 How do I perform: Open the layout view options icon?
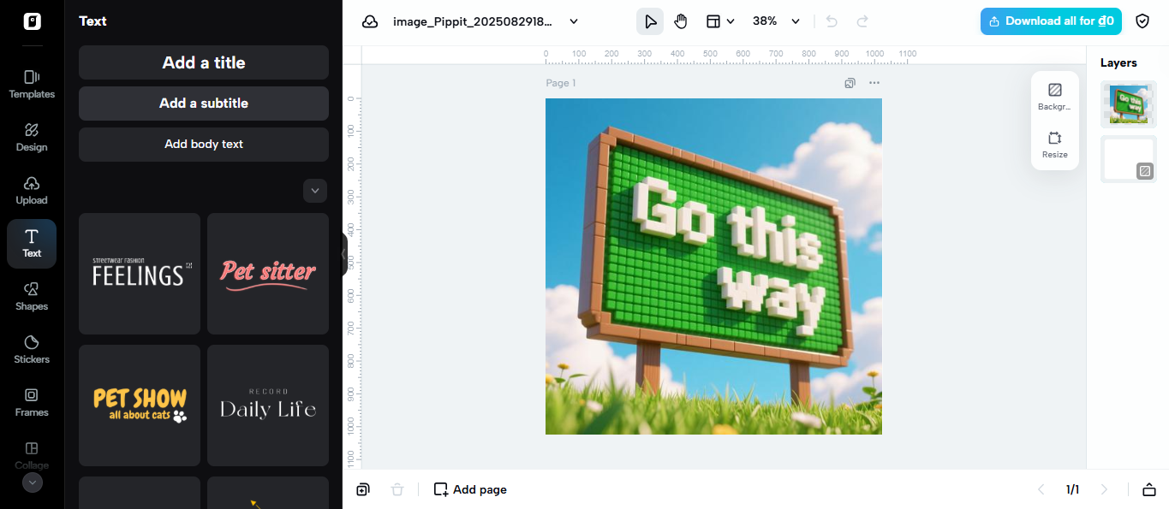(x=713, y=21)
